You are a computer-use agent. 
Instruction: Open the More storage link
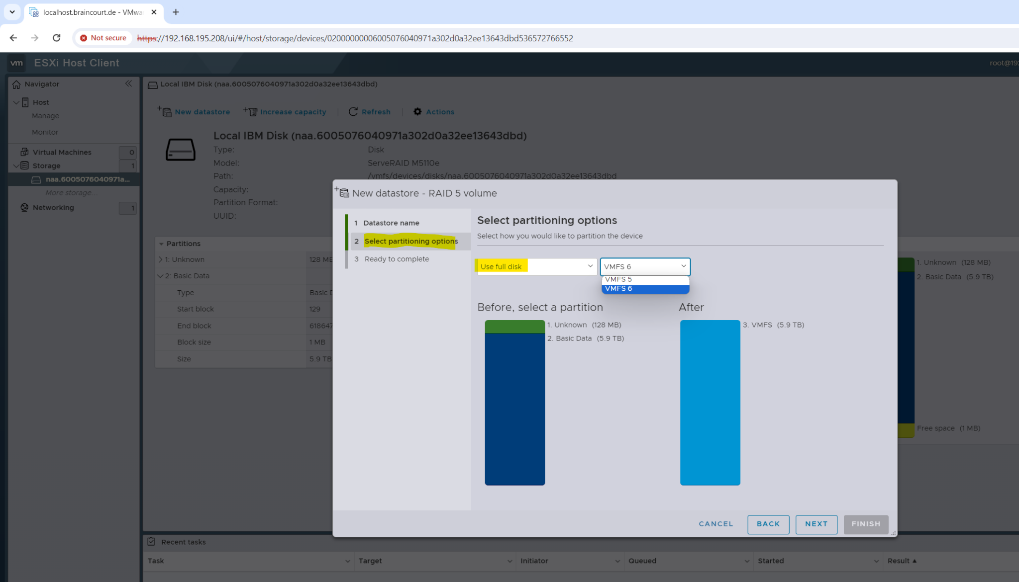click(70, 192)
